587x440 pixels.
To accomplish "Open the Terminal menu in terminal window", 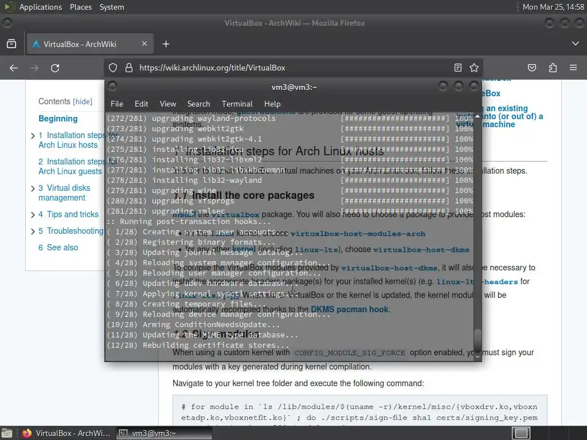I will (237, 104).
